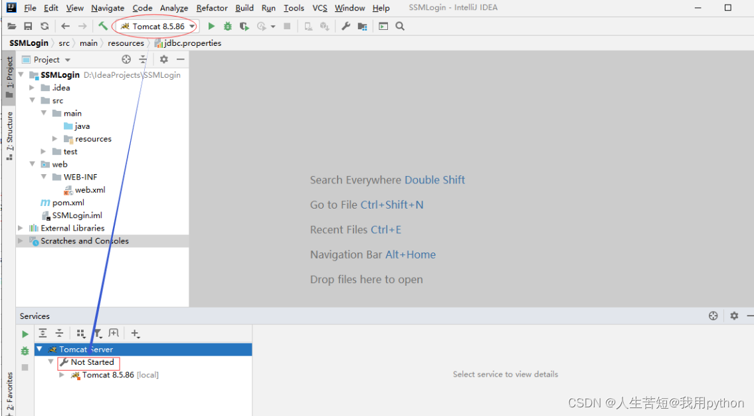This screenshot has height=416, width=754.
Task: Click the Run Anything window icon
Action: [x=383, y=27]
